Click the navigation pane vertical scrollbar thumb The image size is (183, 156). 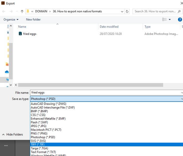point(11,61)
